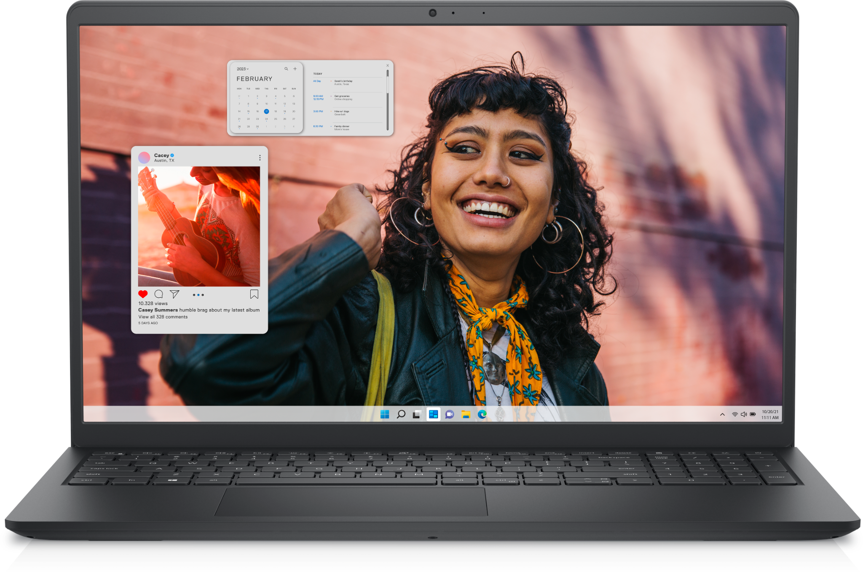Open the Family dinner event
Image resolution: width=863 pixels, height=572 pixels.
click(x=342, y=127)
